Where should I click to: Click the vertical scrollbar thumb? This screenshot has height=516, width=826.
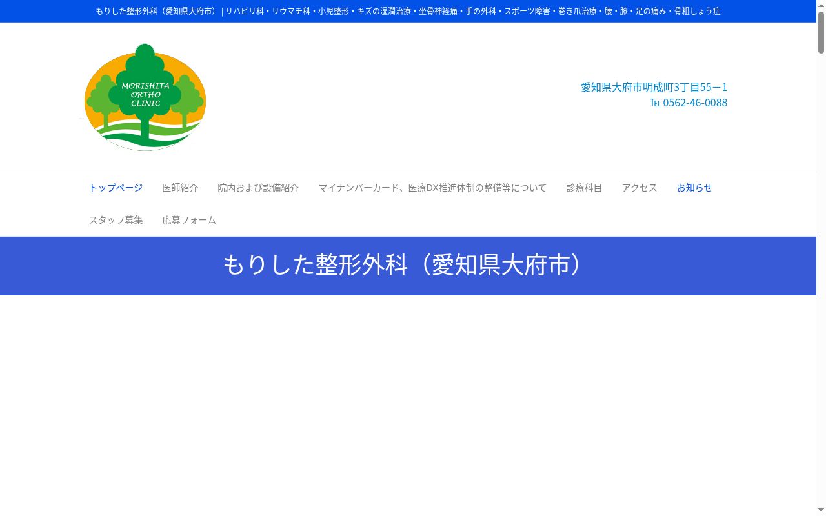point(821,32)
